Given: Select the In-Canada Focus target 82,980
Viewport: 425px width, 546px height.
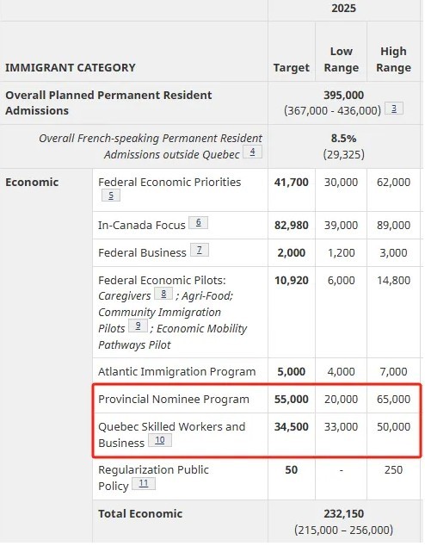Looking at the screenshot, I should coord(291,225).
